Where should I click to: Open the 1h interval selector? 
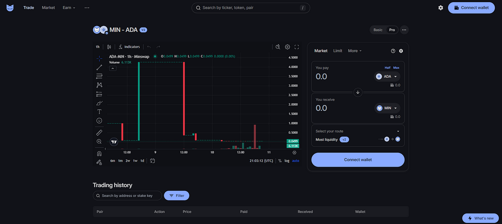pos(98,47)
